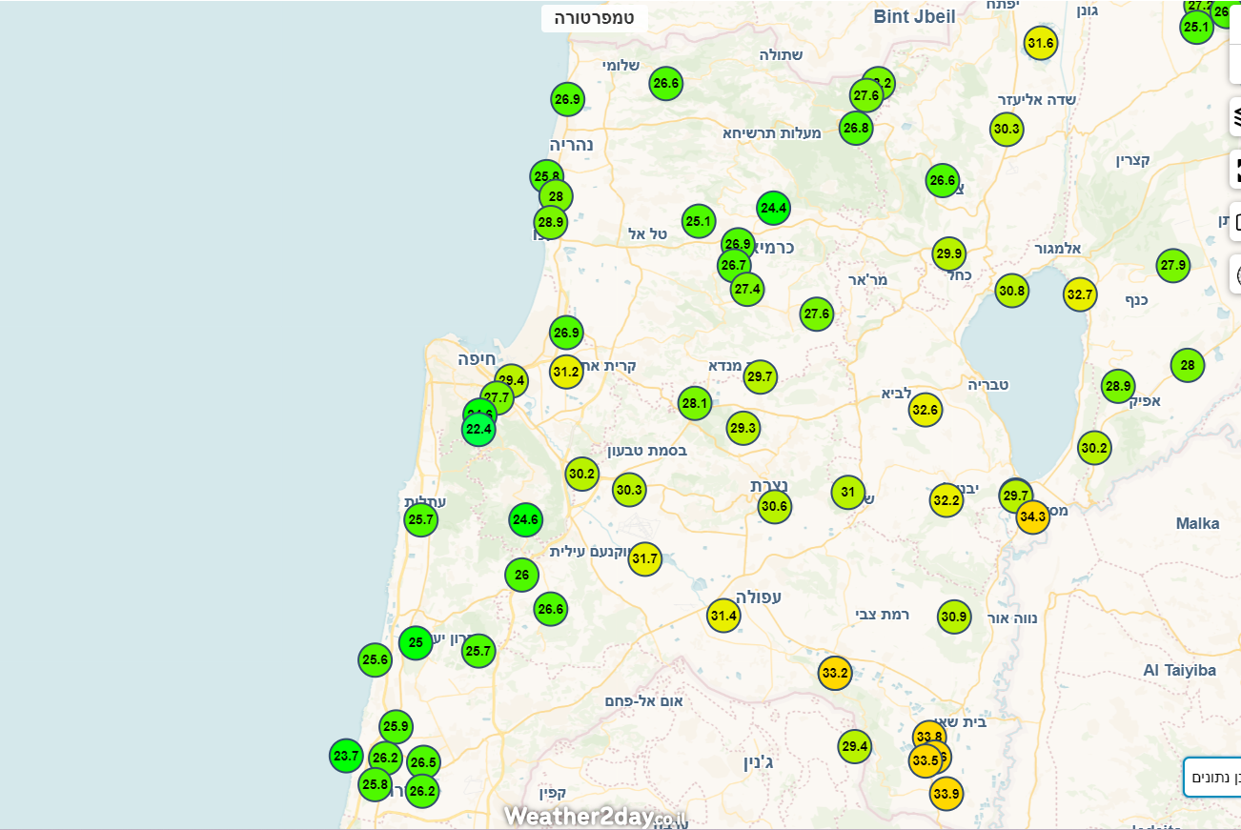Select the 30.6 marker below נצרת
Screen dimensions: 1241x830
[775, 506]
